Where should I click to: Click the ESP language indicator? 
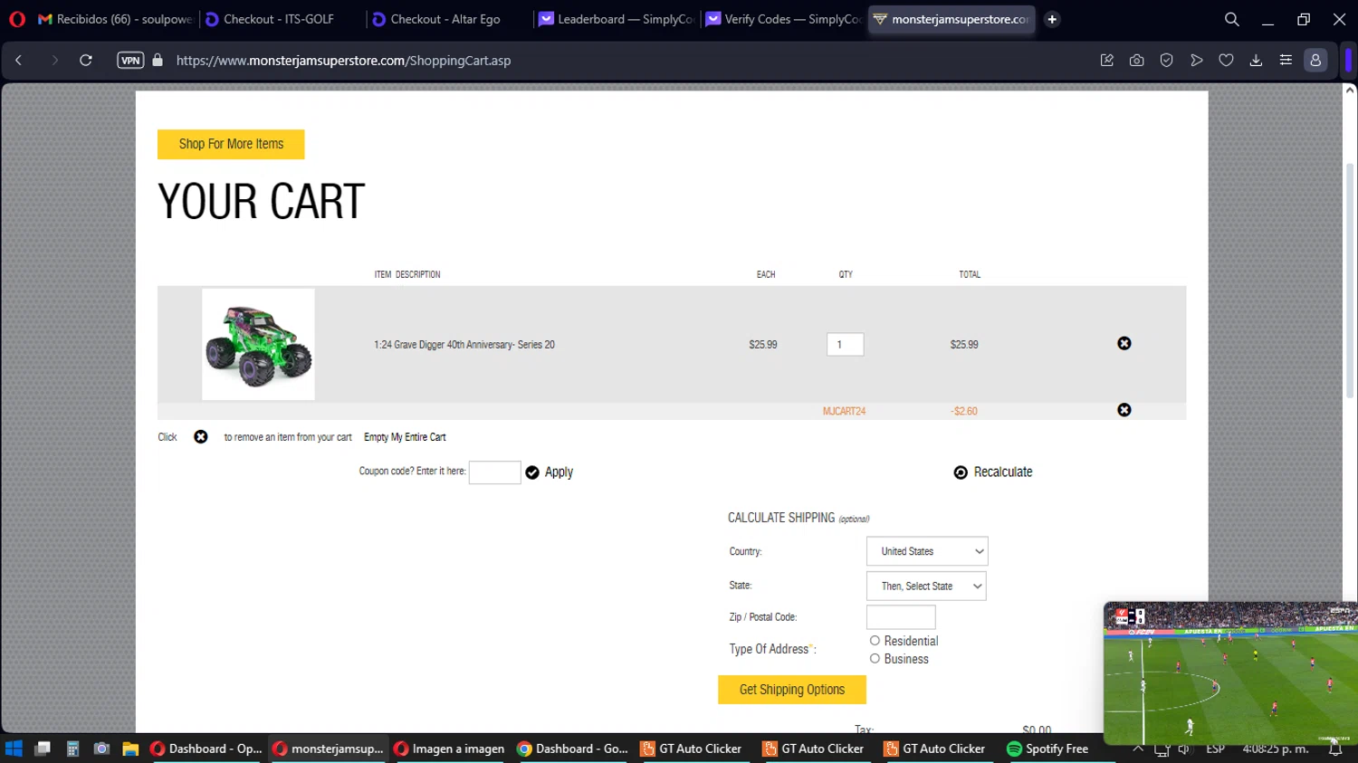click(1215, 749)
